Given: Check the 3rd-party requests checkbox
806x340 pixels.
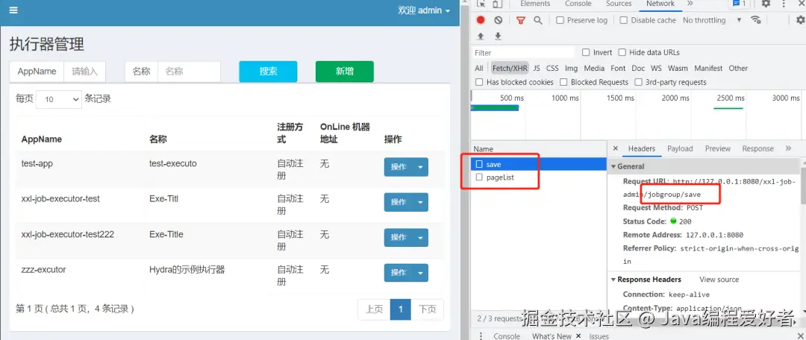Looking at the screenshot, I should 638,82.
